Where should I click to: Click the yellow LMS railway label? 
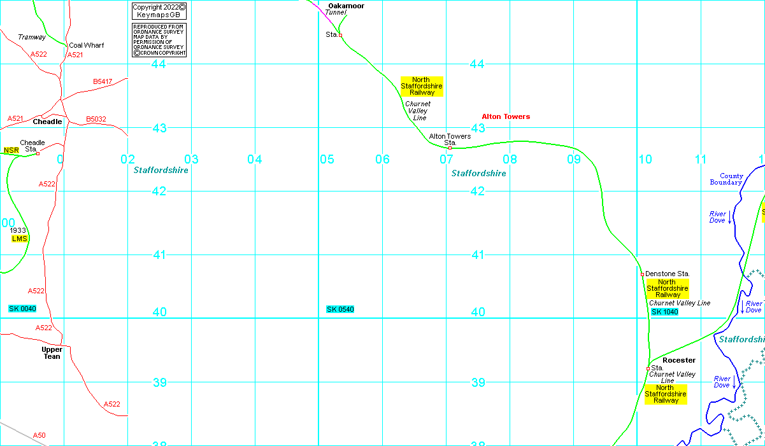tap(19, 239)
